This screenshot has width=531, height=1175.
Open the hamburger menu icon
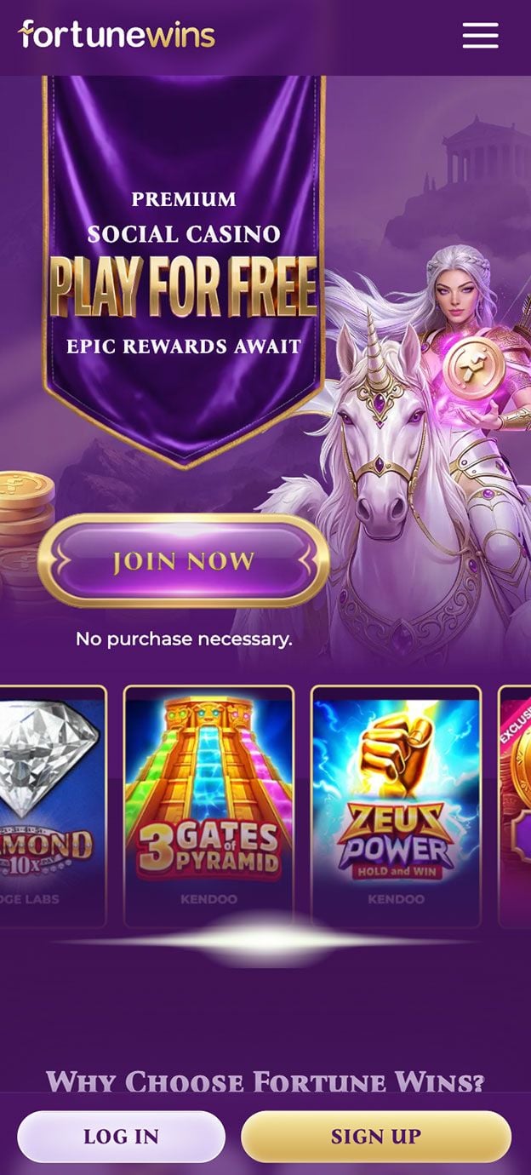tap(480, 36)
